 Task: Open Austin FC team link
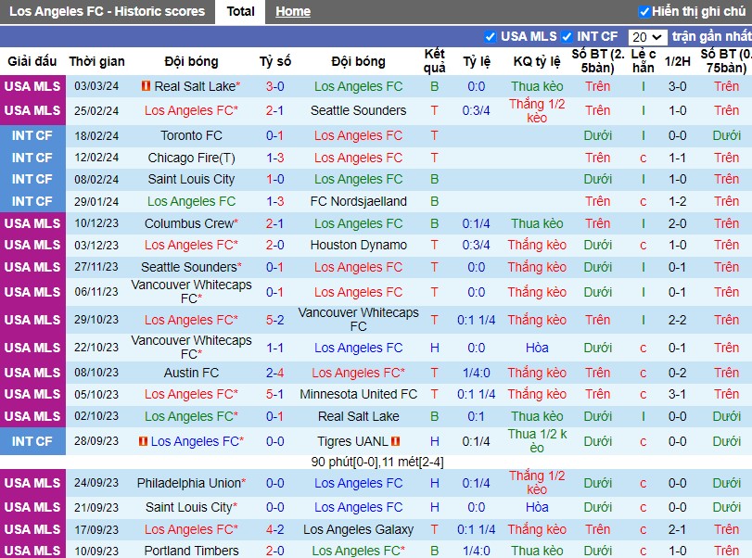click(191, 373)
